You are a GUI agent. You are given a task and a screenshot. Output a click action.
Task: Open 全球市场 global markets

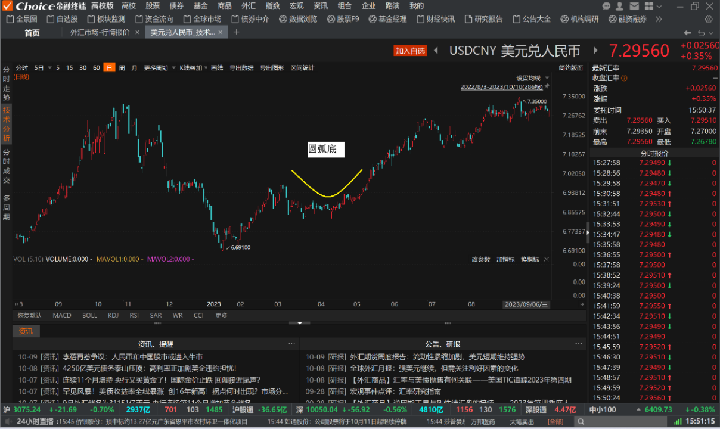click(201, 19)
